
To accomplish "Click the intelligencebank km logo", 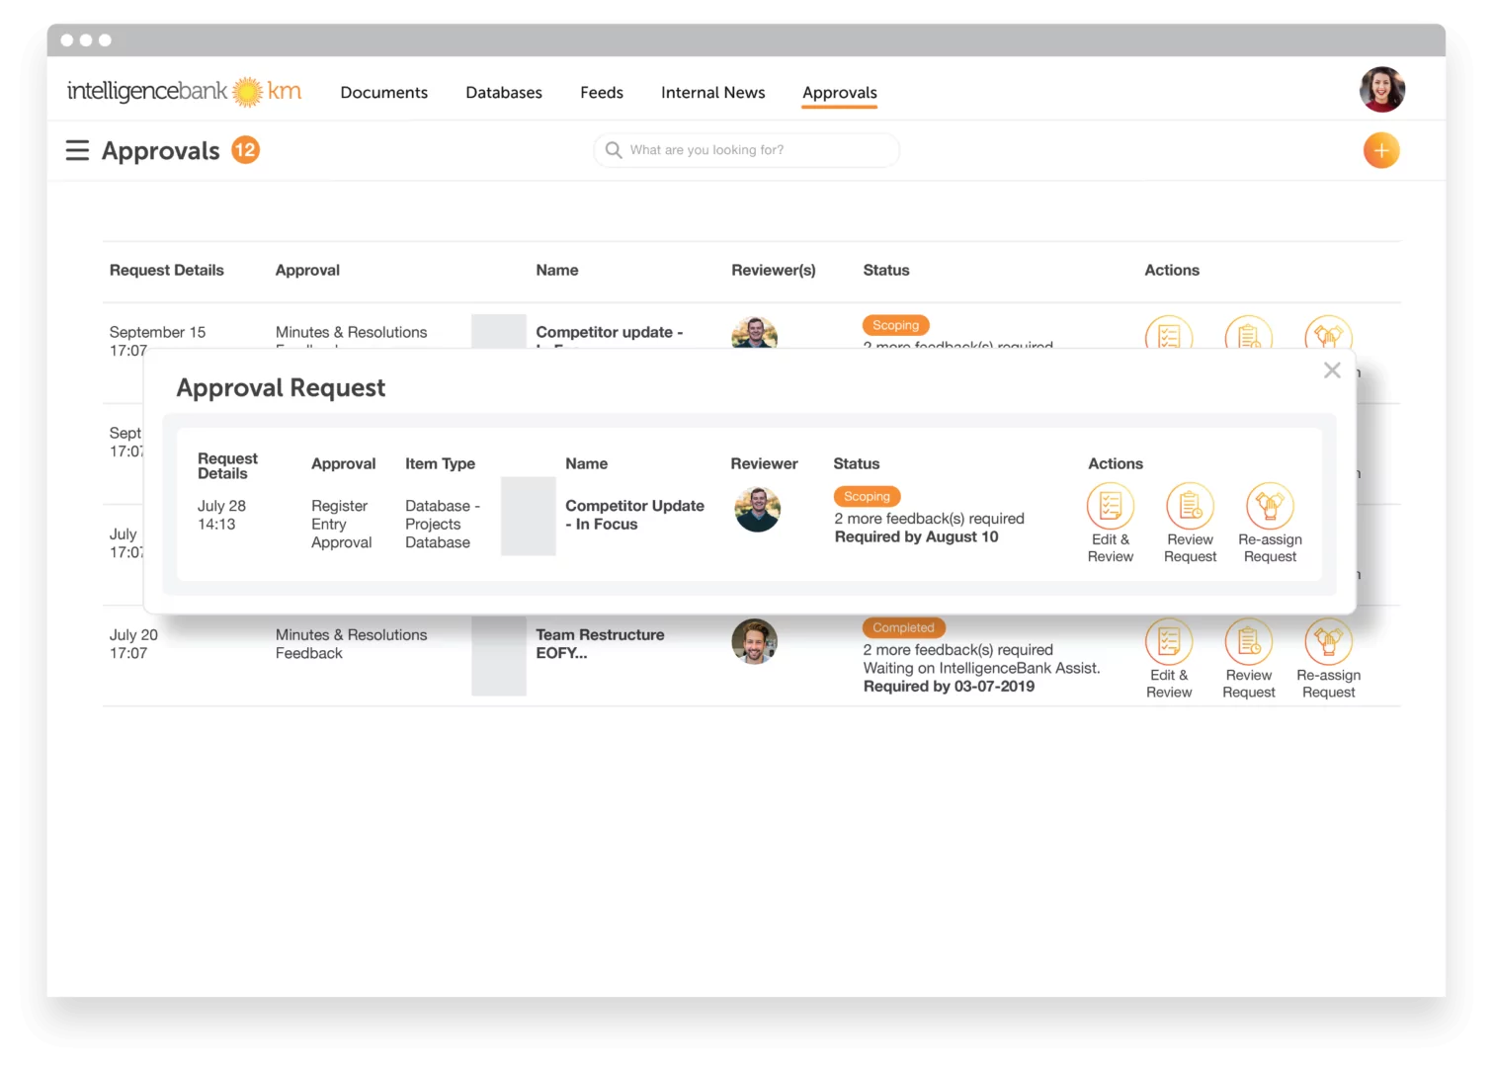I will [x=184, y=91].
